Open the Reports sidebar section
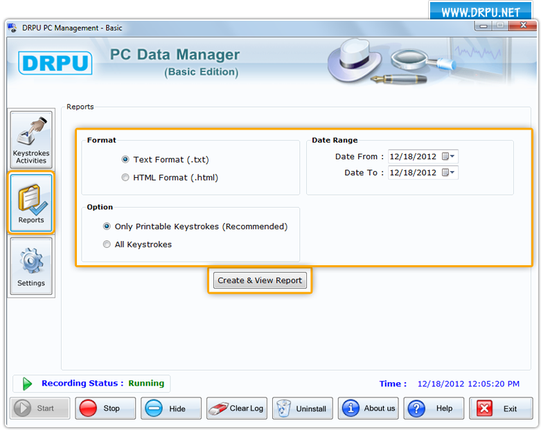Screen dimensions: 541x430 coord(31,203)
